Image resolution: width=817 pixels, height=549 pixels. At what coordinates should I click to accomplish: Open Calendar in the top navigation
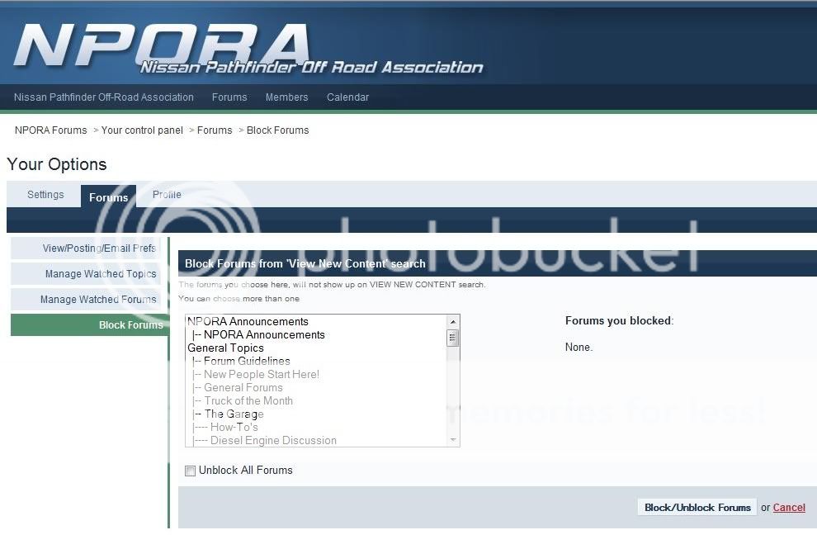[x=347, y=97]
